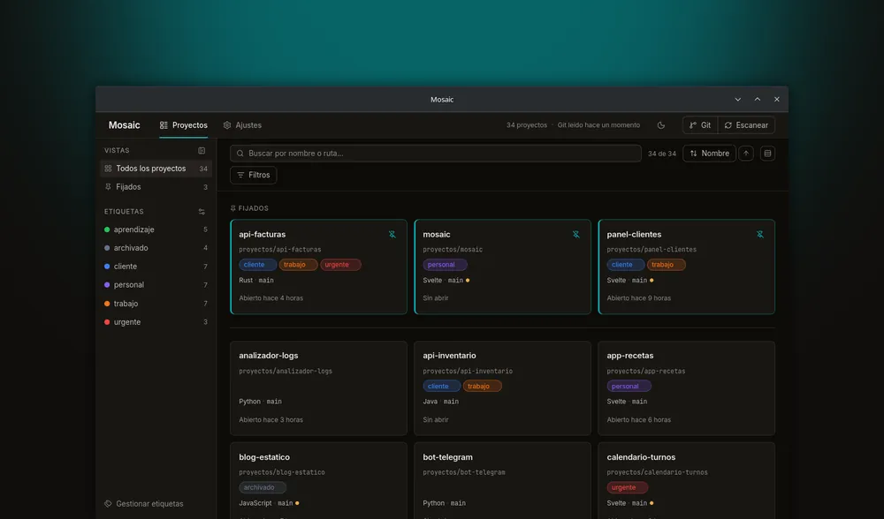Click the window menu chevron in title bar
884x519 pixels.
coord(737,100)
